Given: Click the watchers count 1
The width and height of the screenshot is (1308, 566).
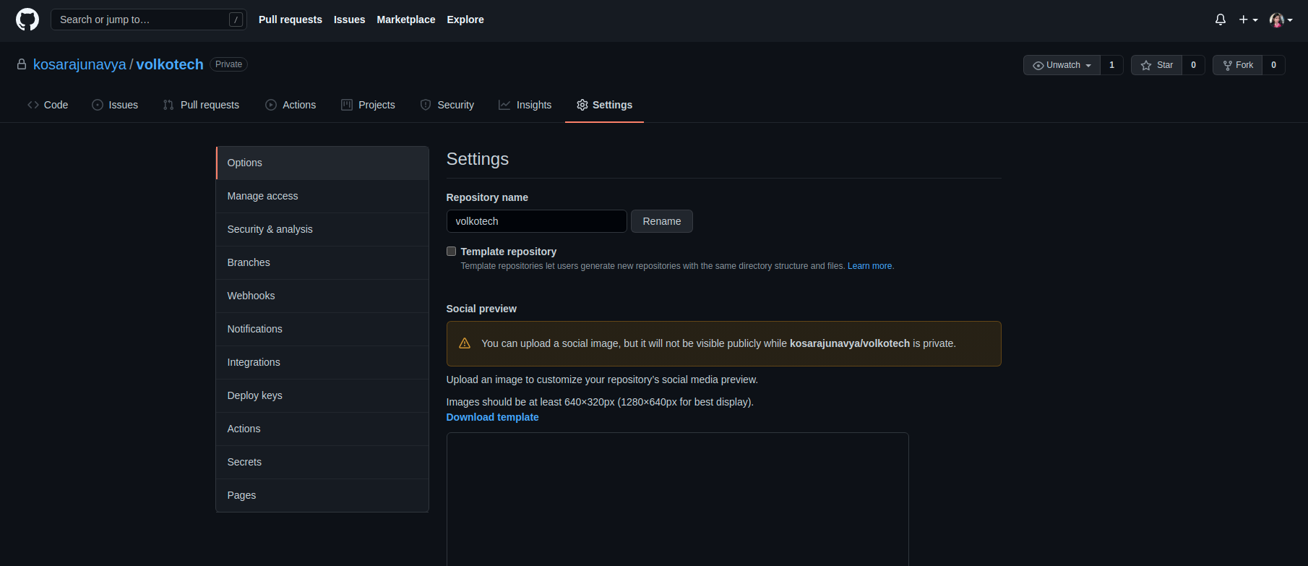Looking at the screenshot, I should pos(1111,65).
